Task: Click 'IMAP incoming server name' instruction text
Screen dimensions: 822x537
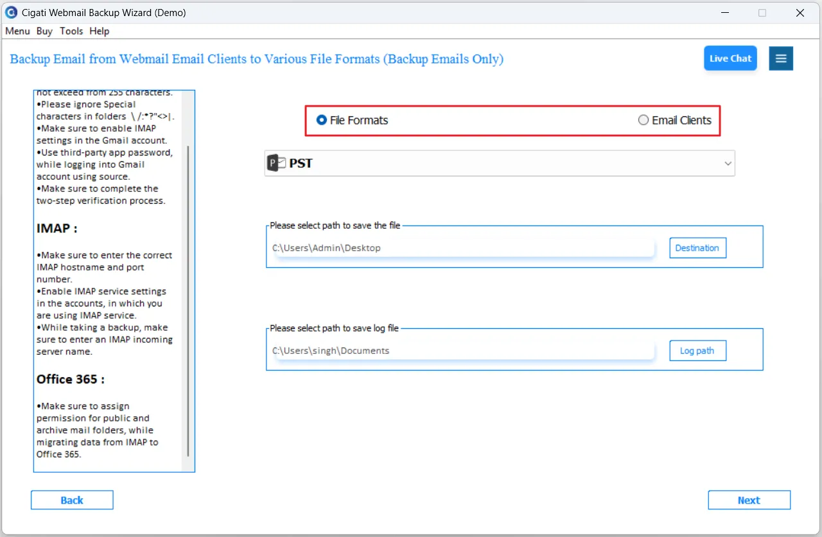Action: 105,340
